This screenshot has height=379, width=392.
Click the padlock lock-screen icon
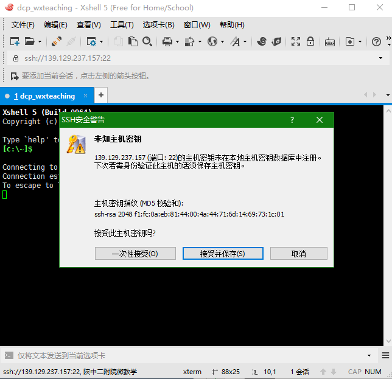coord(310,41)
